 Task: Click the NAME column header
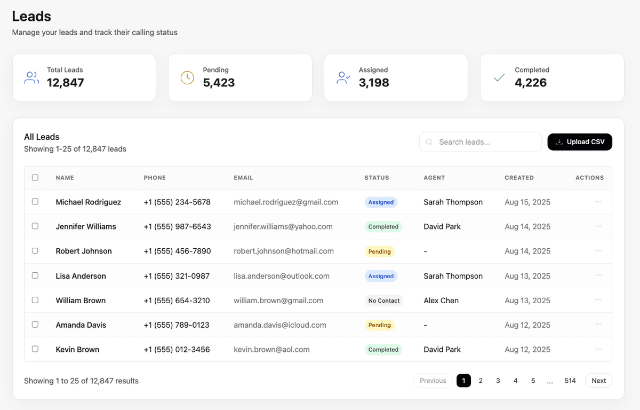(64, 177)
